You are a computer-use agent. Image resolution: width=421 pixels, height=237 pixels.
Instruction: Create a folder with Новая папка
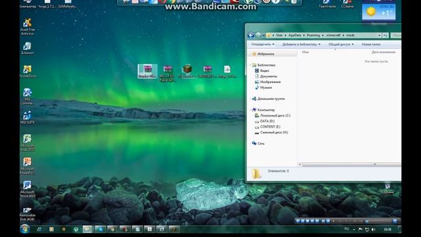[371, 44]
